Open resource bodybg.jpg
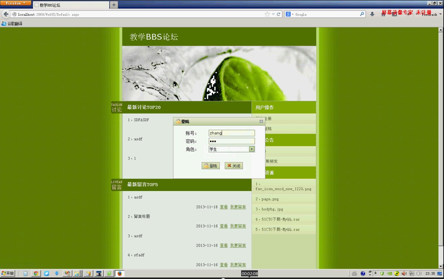 tap(269, 209)
